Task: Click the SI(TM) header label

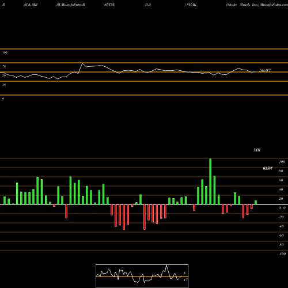Action: pos(109,5)
